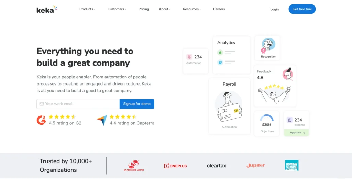Click the Keka logo
Screen dimensions: 352x179
(x=47, y=9)
